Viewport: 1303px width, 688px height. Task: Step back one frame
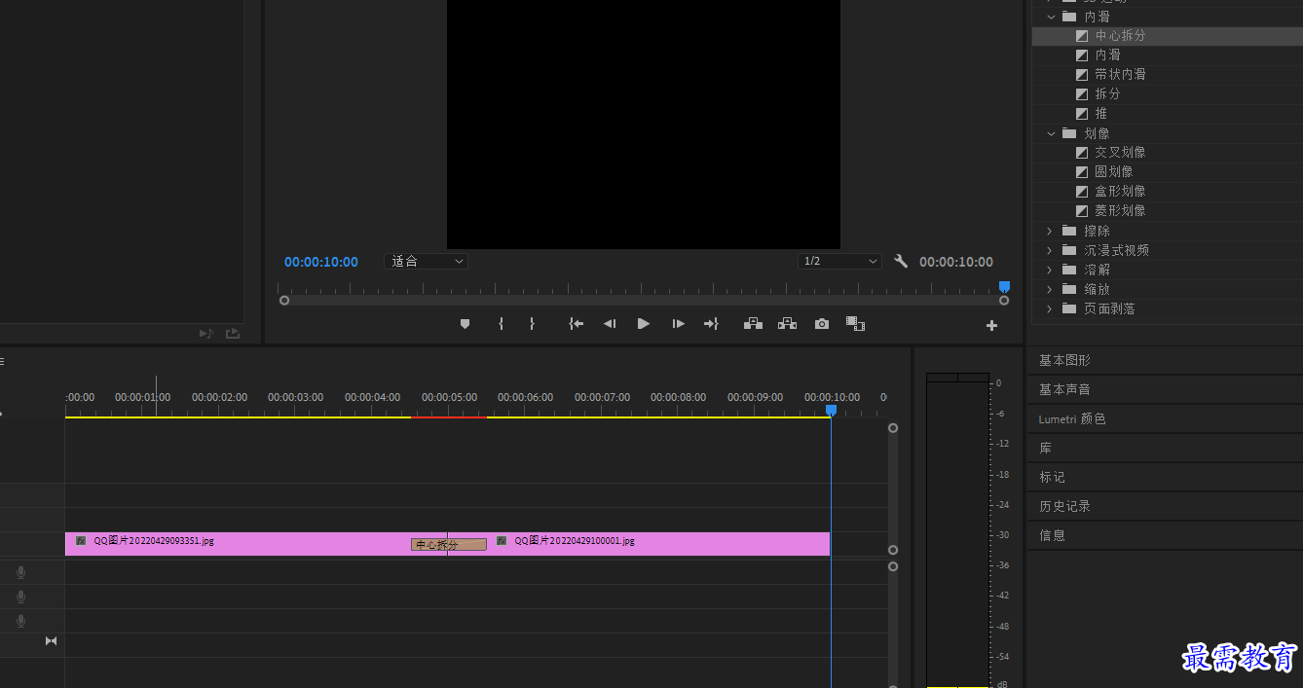(x=610, y=324)
